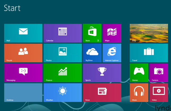Launch the Photos tile
This screenshot has height=111, width=171.
coord(63,53)
